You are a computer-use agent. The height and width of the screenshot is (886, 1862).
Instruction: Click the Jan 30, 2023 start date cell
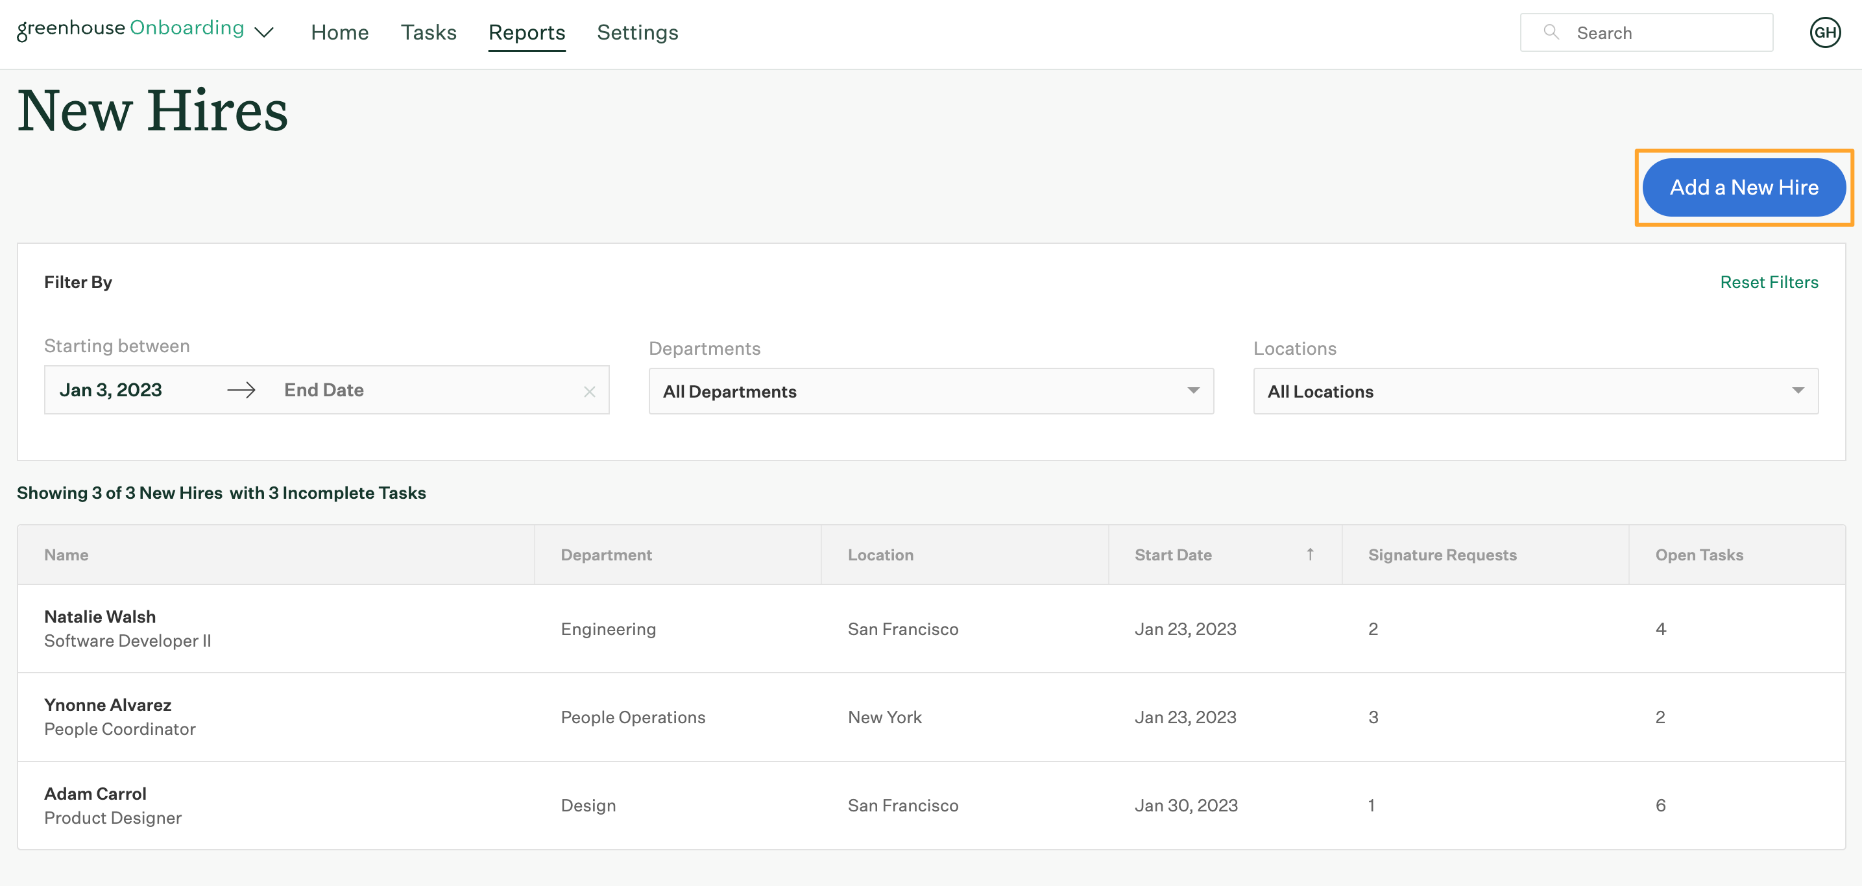(1185, 805)
